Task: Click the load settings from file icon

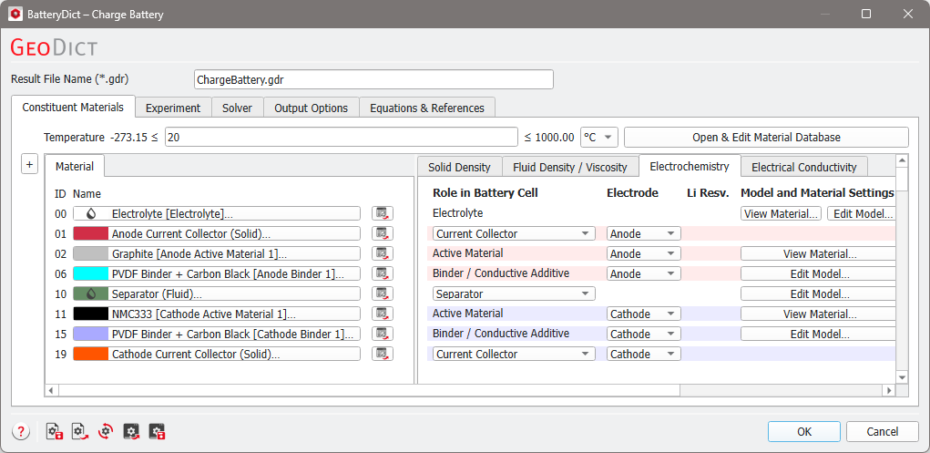Action: click(x=80, y=432)
